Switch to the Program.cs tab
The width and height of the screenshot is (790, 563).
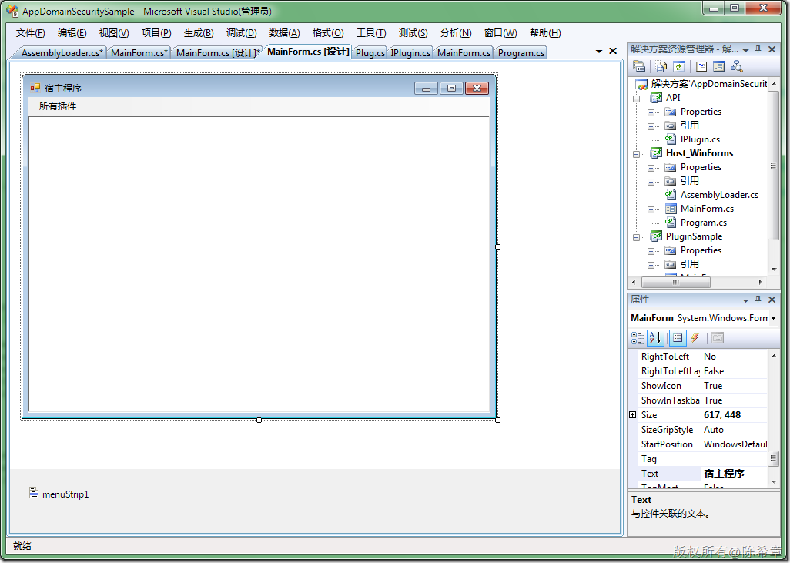tap(521, 53)
